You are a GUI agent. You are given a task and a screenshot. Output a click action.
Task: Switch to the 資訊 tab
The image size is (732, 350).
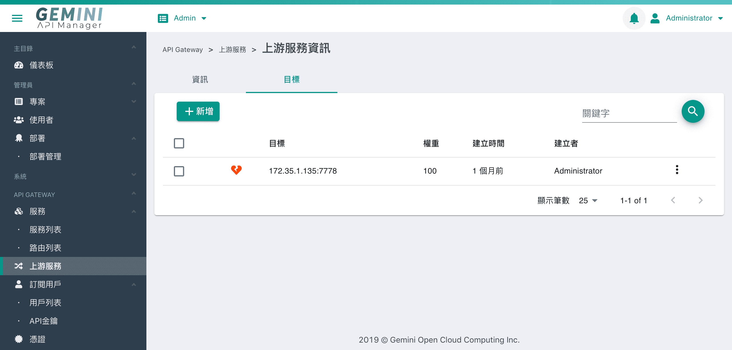pyautogui.click(x=200, y=79)
